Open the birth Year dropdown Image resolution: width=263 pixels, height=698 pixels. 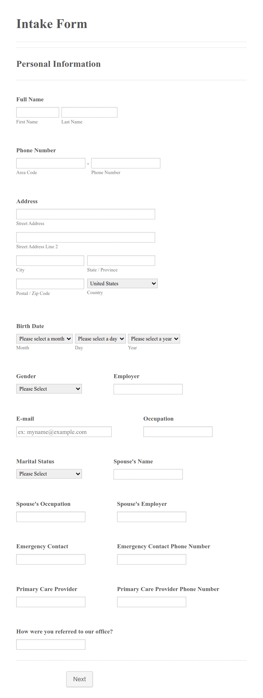click(x=154, y=339)
